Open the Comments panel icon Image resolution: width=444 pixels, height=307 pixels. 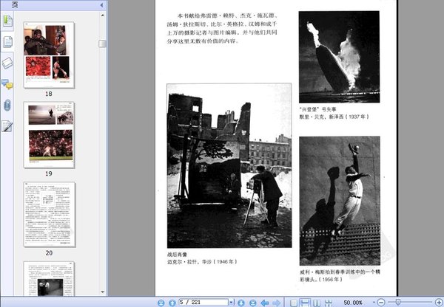7,84
